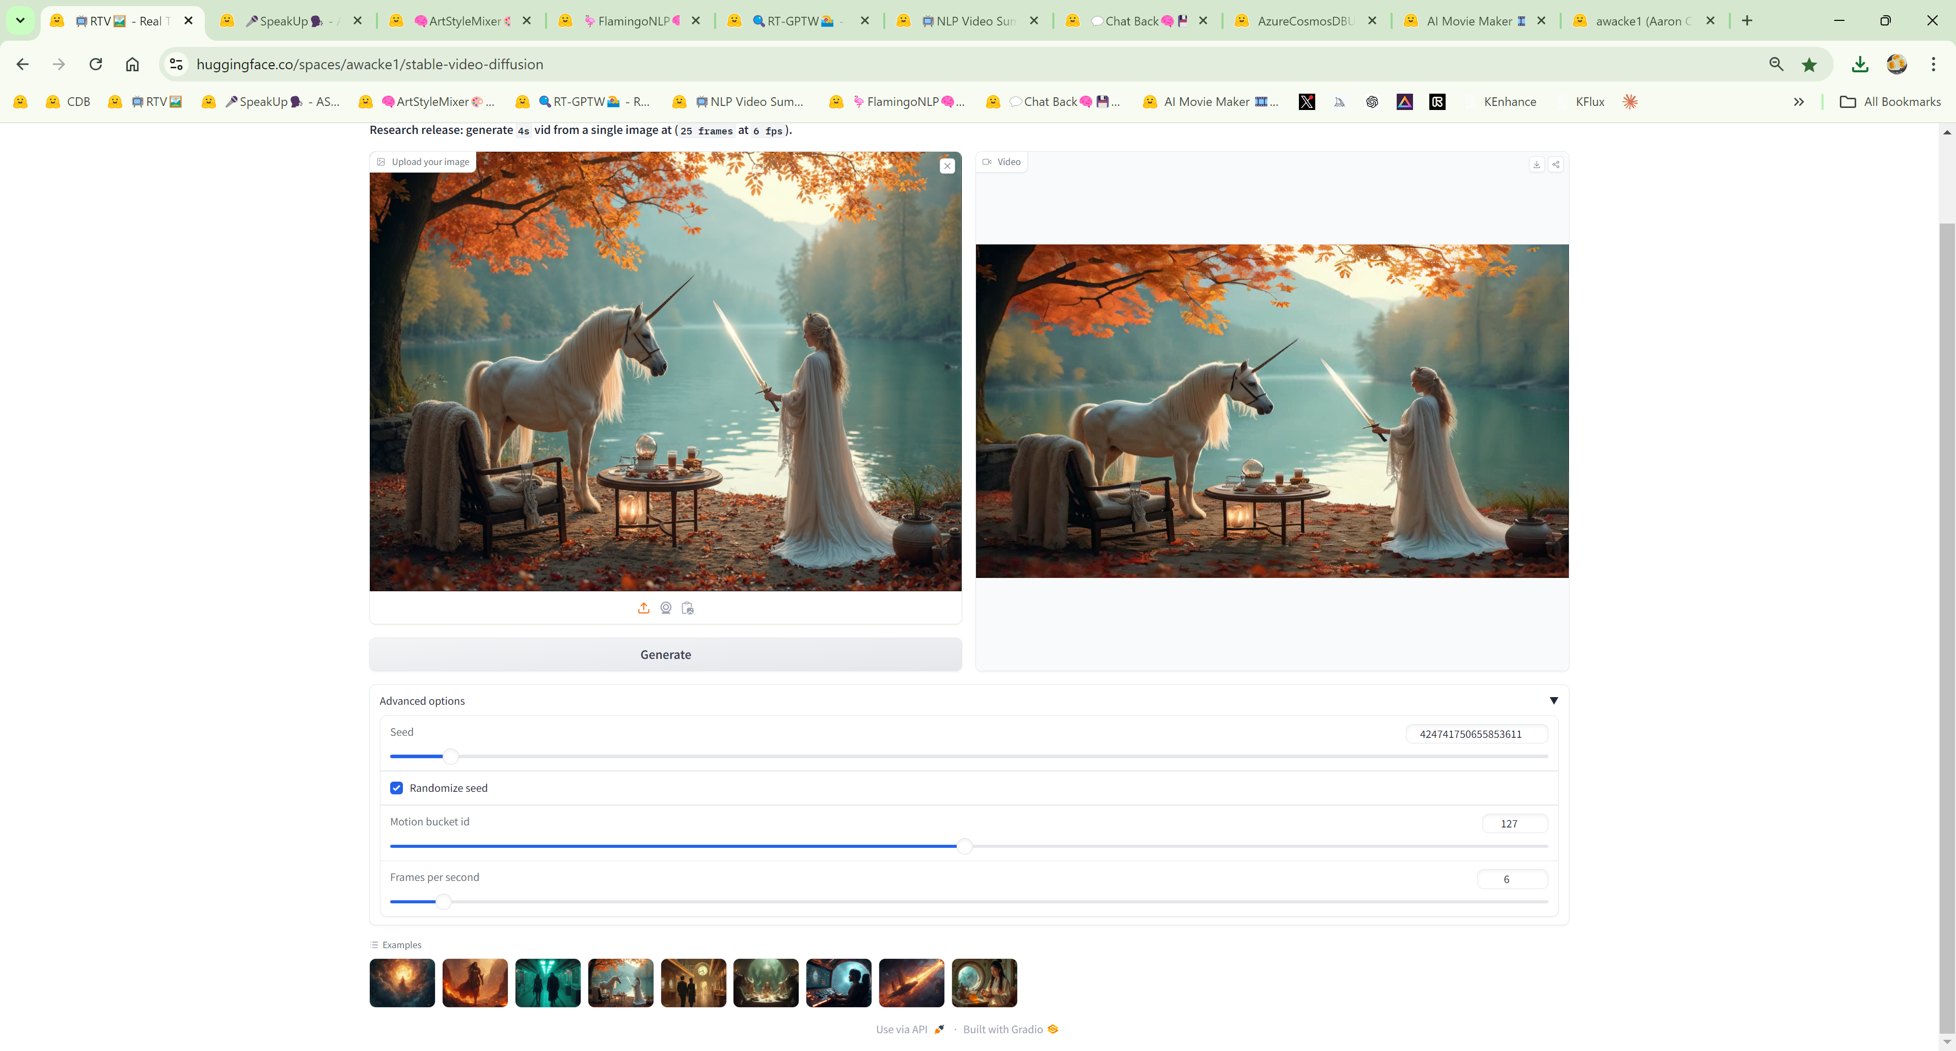1956x1051 pixels.
Task: Click the Seed number input field
Action: pos(1475,734)
